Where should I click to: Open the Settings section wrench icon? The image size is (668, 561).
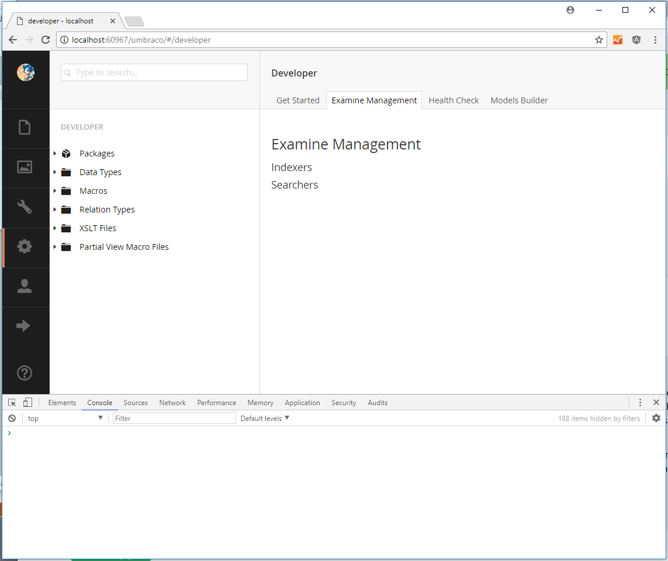pos(25,207)
